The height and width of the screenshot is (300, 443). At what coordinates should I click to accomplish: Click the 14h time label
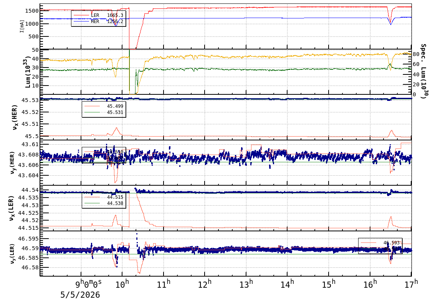[287, 284]
